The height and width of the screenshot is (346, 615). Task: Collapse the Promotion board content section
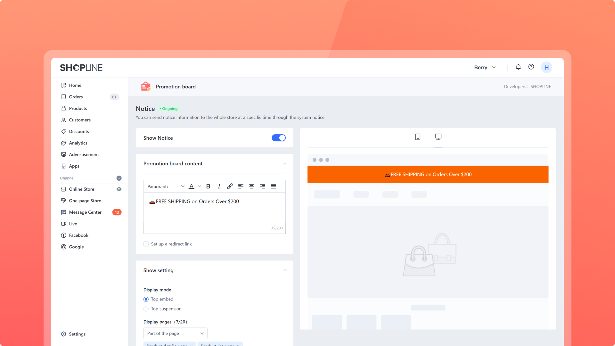coord(285,164)
